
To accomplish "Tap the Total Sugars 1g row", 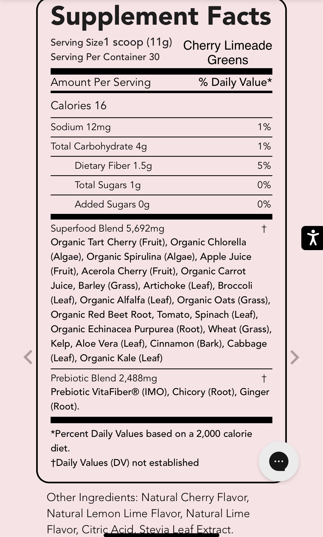I will point(161,185).
